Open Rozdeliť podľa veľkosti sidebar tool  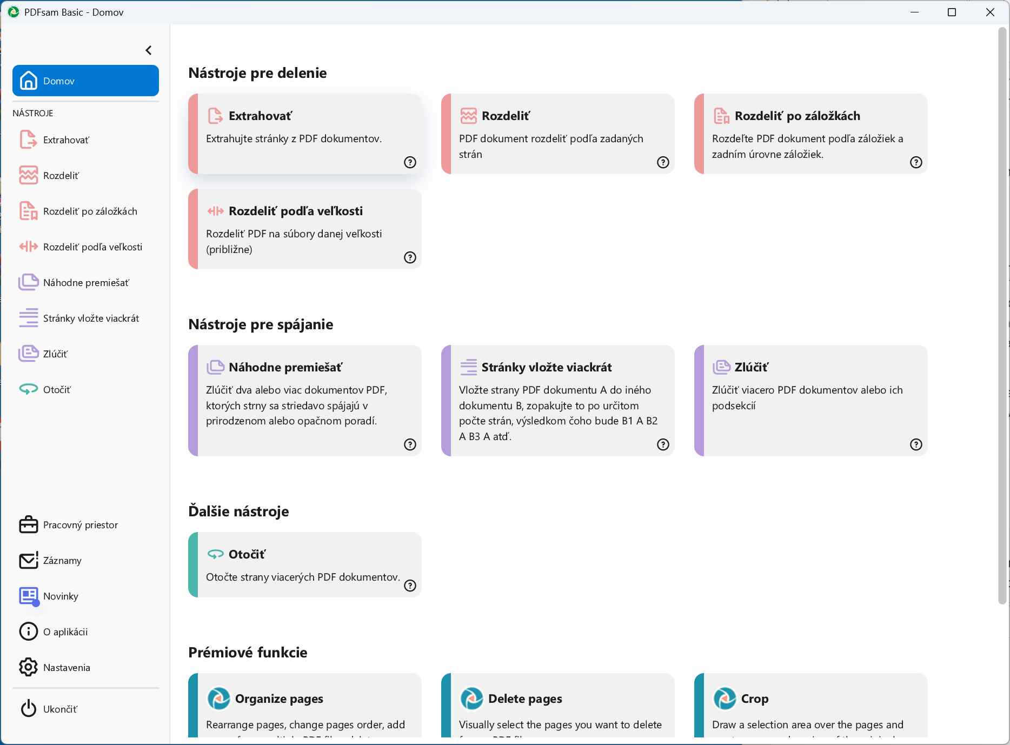click(92, 247)
